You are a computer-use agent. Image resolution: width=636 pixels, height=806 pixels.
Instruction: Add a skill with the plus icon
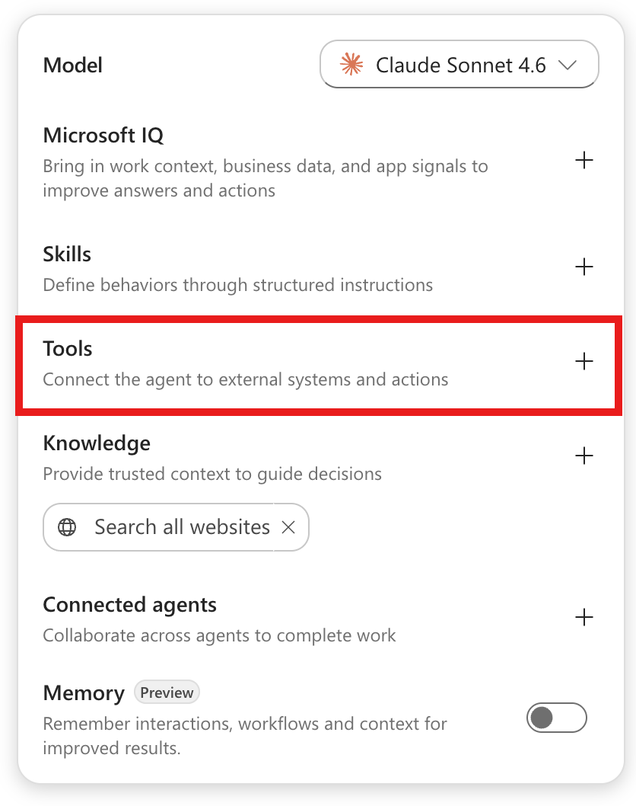click(584, 267)
